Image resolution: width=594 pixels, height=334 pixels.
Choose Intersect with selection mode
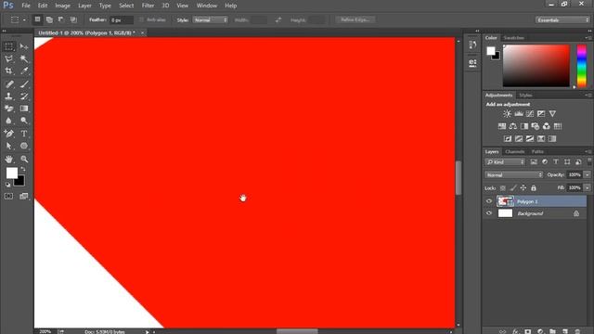coord(73,19)
